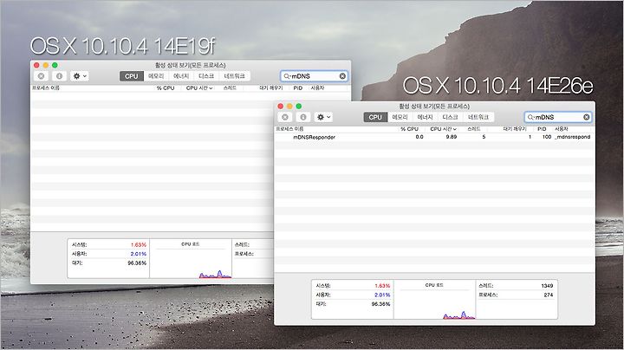Sort by PID column in 14E26e window
Viewport: 624px width, 350px height.
(542, 129)
